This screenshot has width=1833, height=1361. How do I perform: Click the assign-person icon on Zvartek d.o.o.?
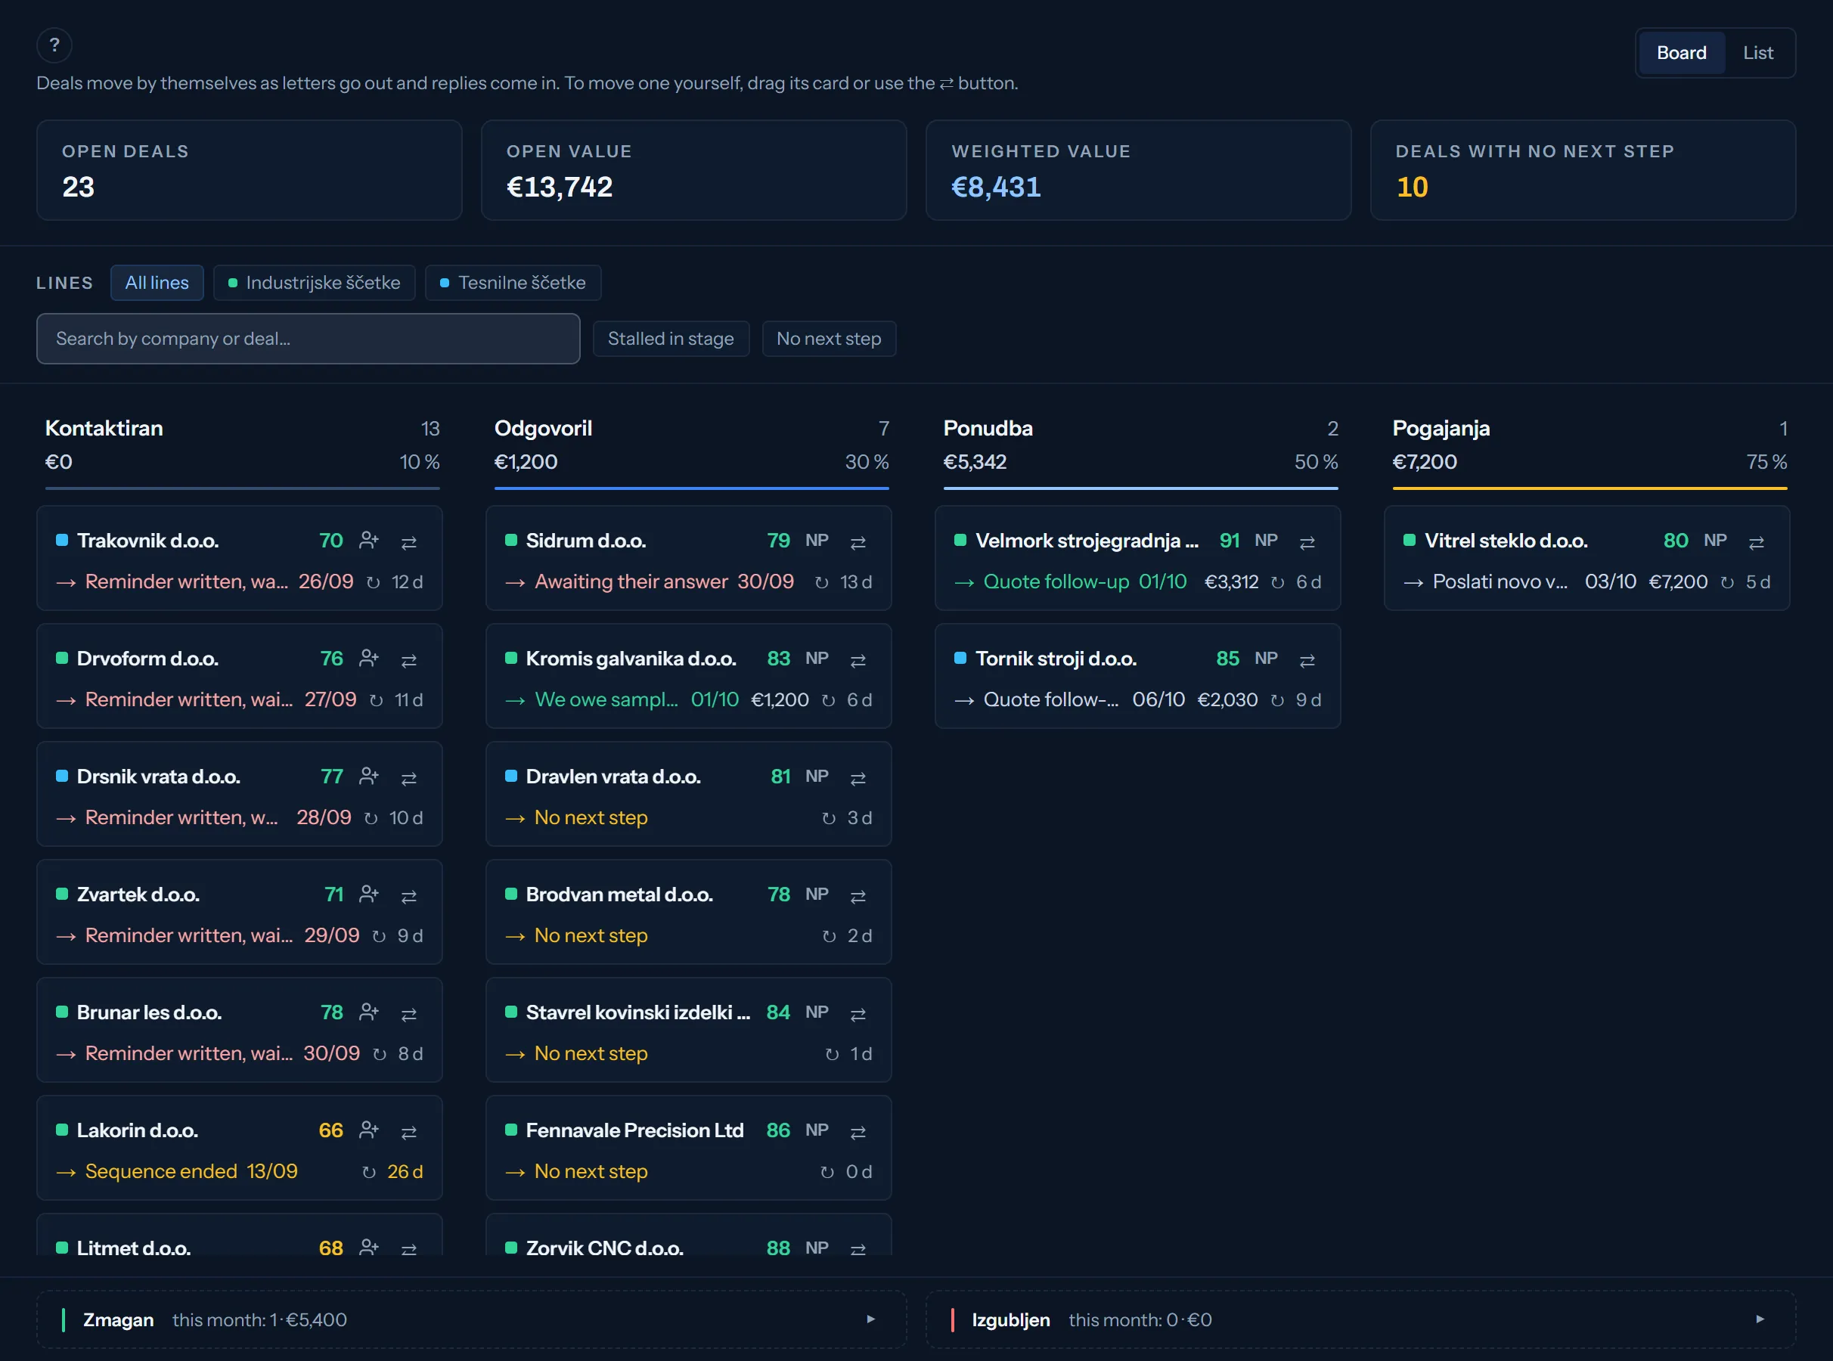point(369,894)
